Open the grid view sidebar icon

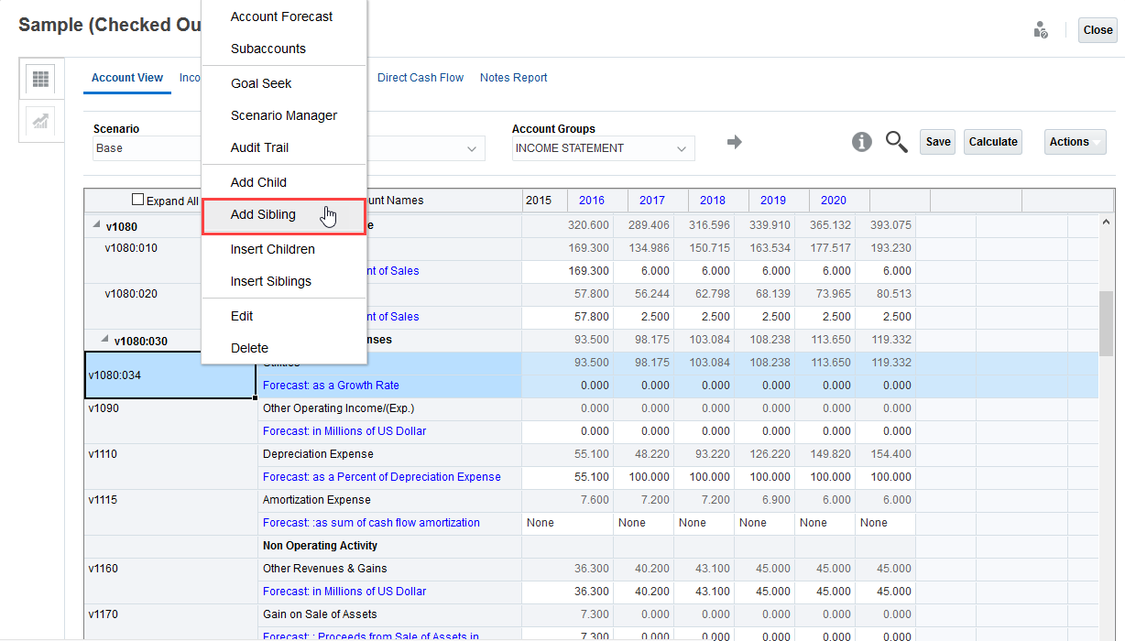(x=40, y=79)
